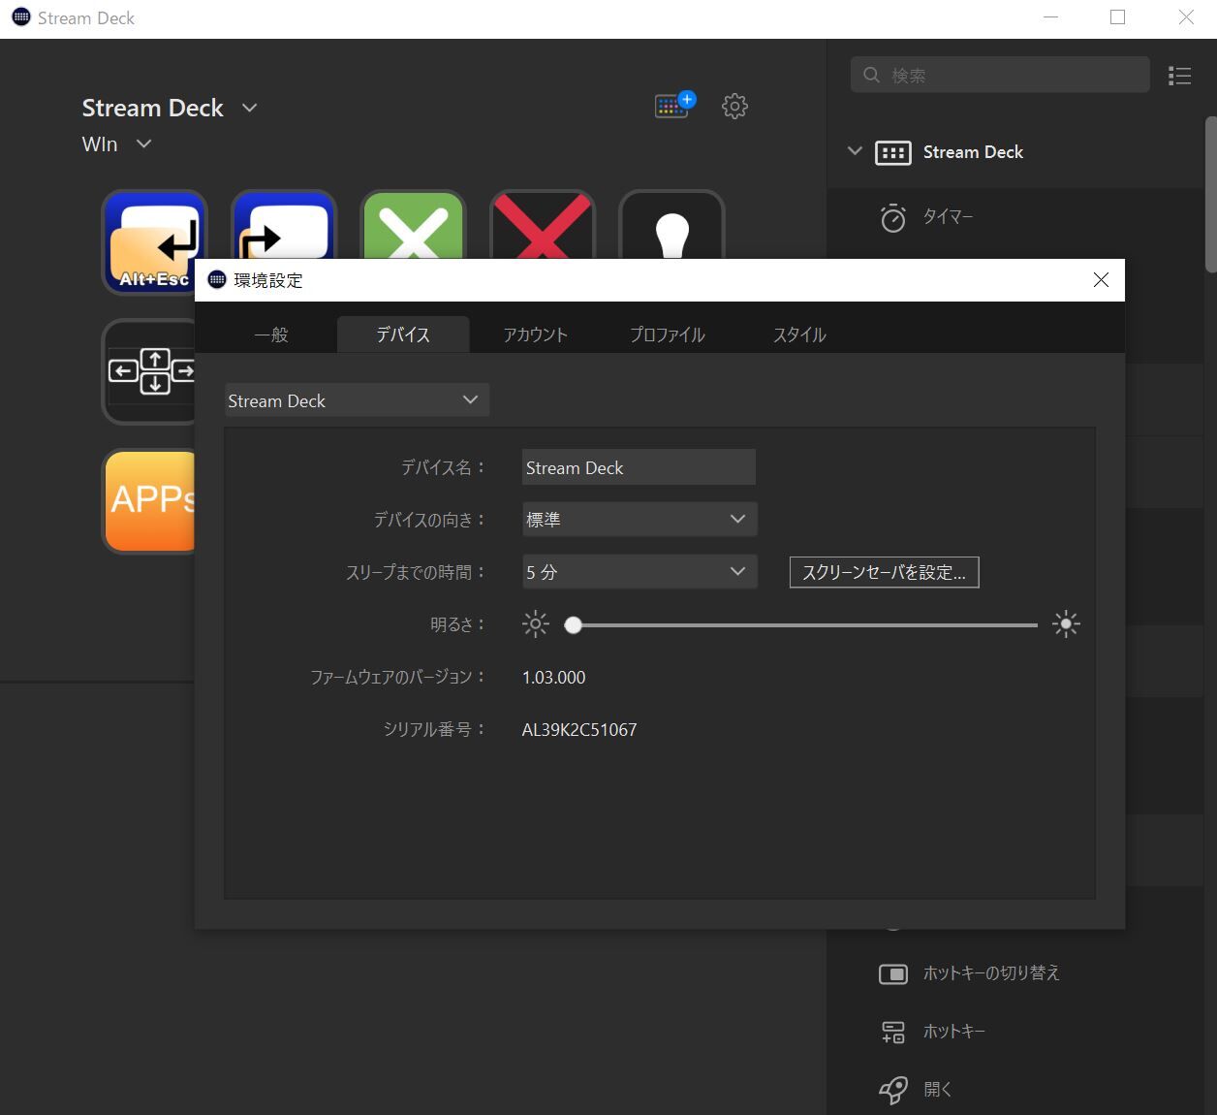Select the green X key
This screenshot has width=1217, height=1115.
[x=414, y=225]
